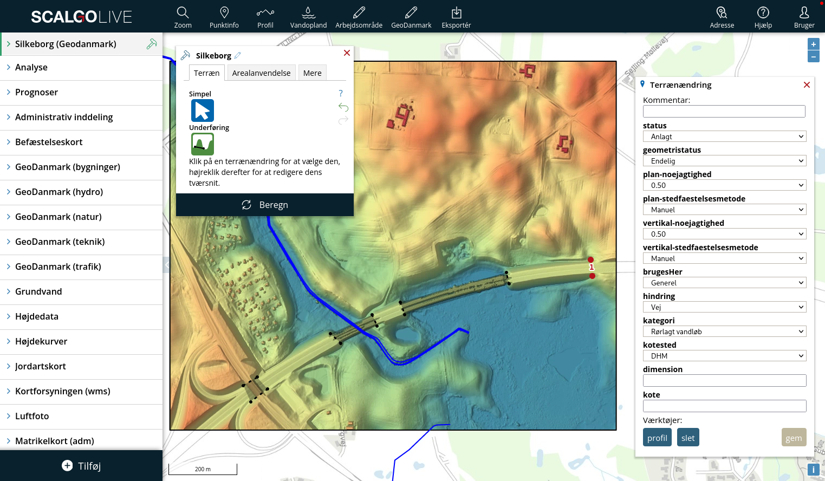Viewport: 825px width, 481px height.
Task: Collapse the sidebar using the edge handle
Action: pos(166,265)
